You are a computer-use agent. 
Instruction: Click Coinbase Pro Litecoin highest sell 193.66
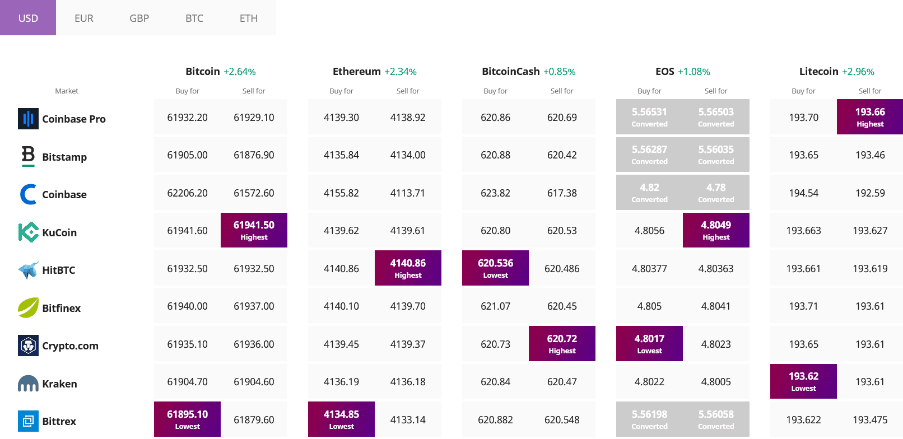(870, 116)
